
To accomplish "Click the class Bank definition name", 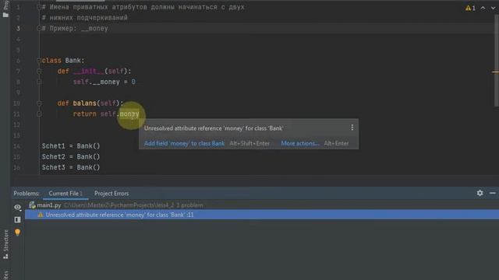I will [73, 61].
